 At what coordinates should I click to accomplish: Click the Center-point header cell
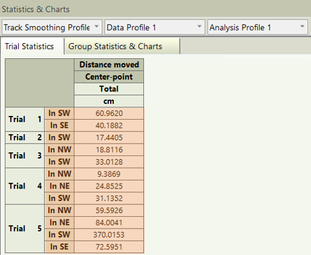[109, 77]
